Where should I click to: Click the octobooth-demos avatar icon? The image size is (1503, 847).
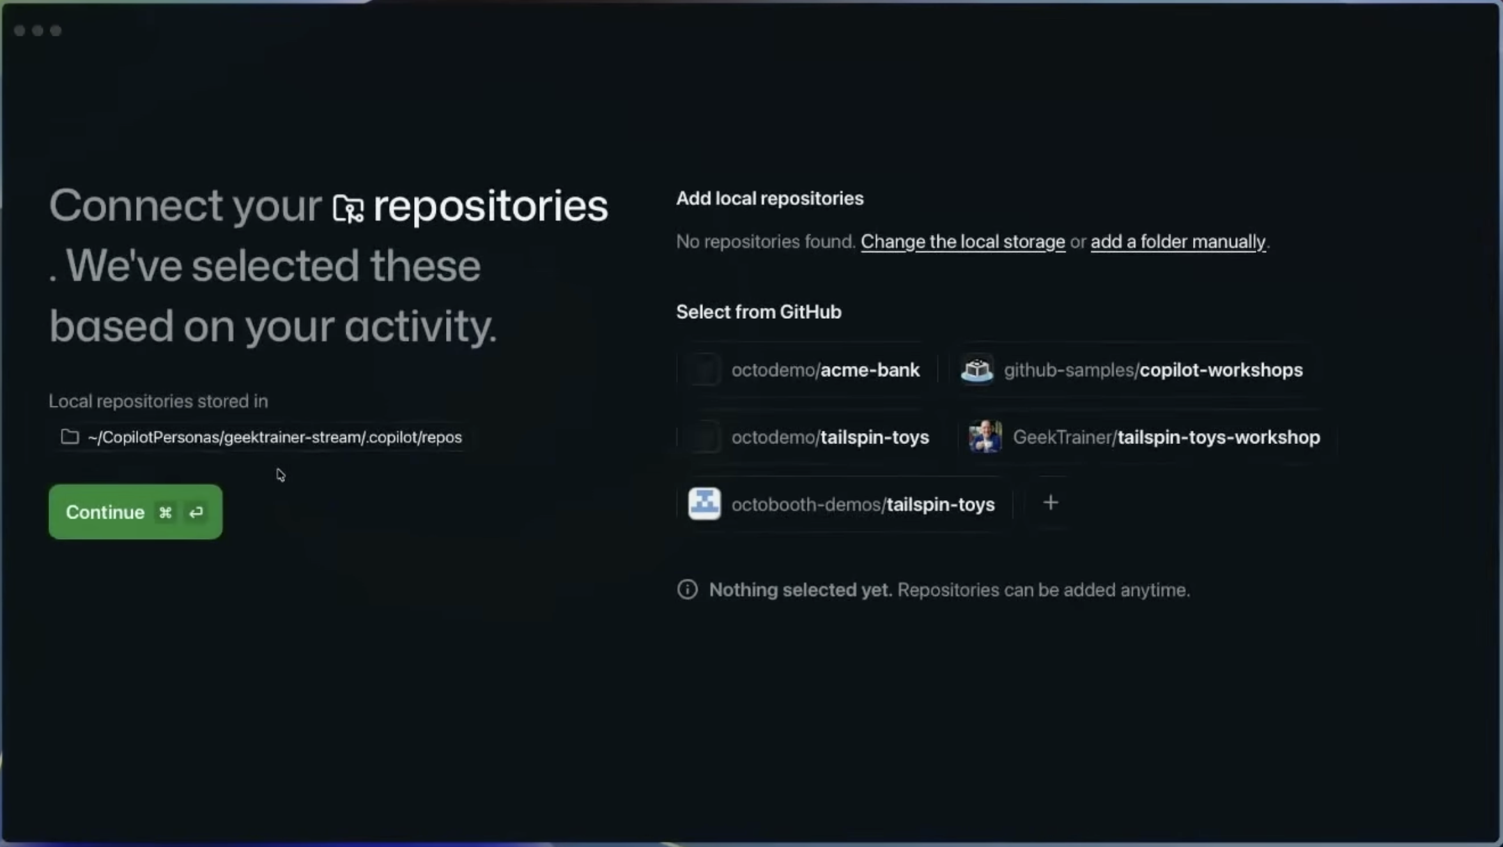click(704, 504)
